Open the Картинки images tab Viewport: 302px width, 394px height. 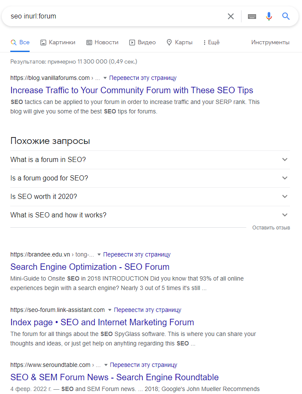click(57, 43)
